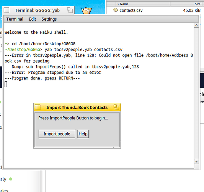Click the Import people button

tap(57, 134)
